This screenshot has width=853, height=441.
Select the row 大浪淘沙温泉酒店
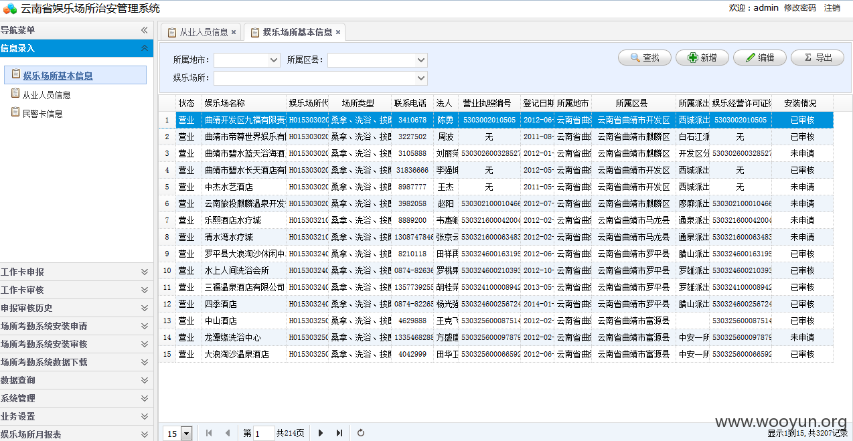click(496, 354)
